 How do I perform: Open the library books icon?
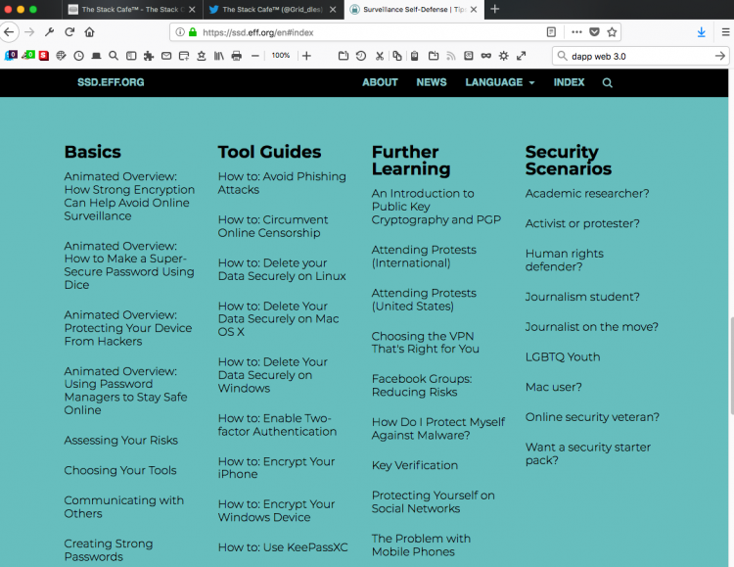[218, 56]
